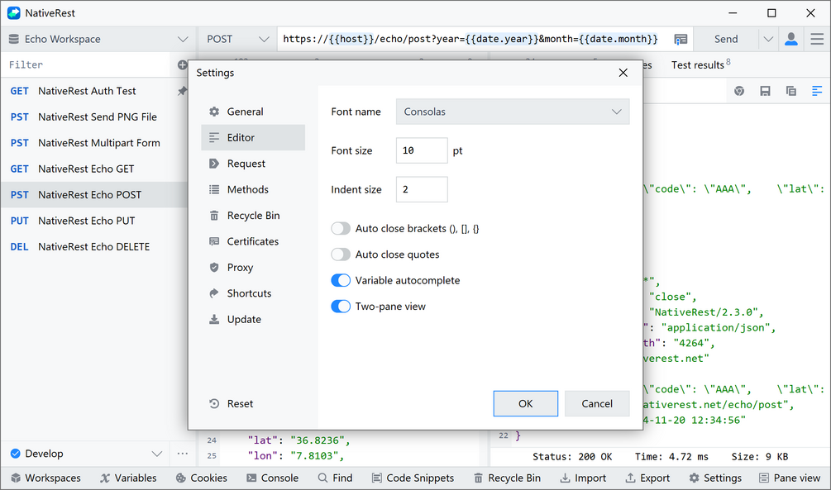The height and width of the screenshot is (490, 831).
Task: Open Workspaces from bottom bar
Action: (x=46, y=478)
